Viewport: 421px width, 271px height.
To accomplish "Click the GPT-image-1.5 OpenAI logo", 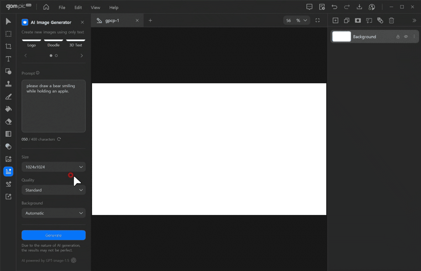I will click(x=74, y=260).
